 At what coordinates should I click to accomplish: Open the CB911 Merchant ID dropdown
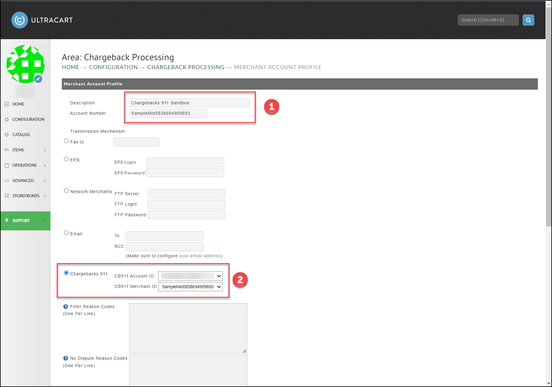click(x=190, y=287)
